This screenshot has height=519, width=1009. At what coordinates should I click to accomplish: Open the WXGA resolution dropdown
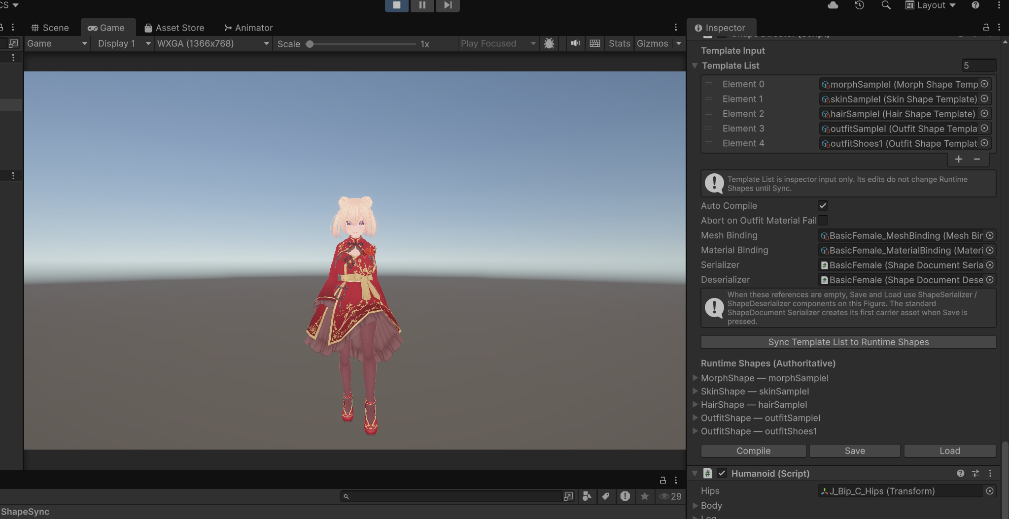(213, 43)
